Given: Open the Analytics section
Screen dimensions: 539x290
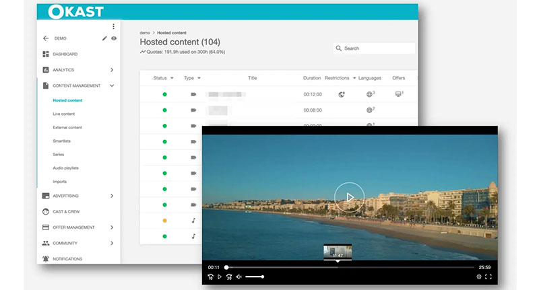Looking at the screenshot, I should (x=63, y=70).
